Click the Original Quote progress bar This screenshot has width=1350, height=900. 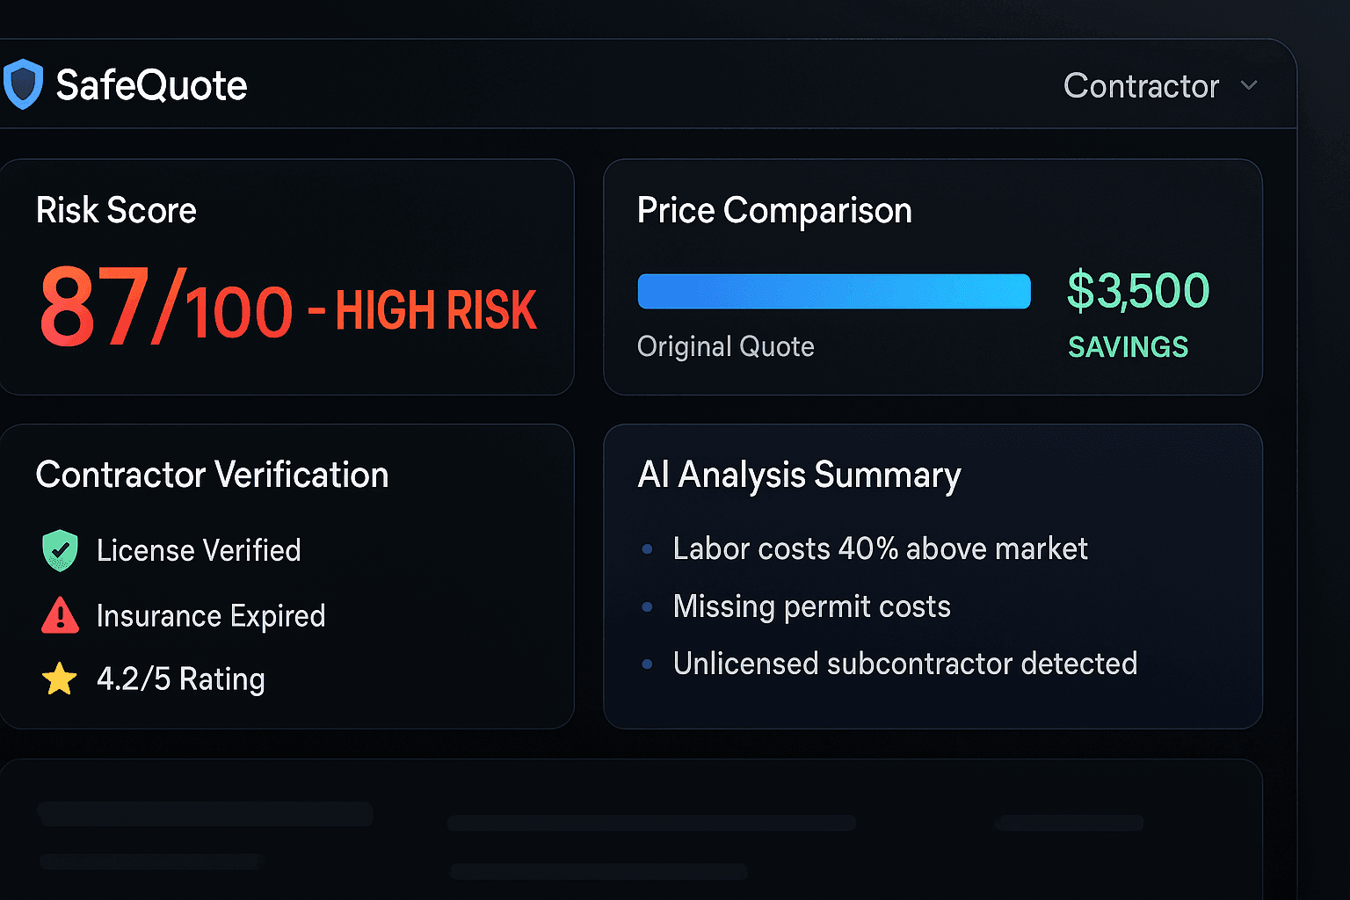point(833,291)
